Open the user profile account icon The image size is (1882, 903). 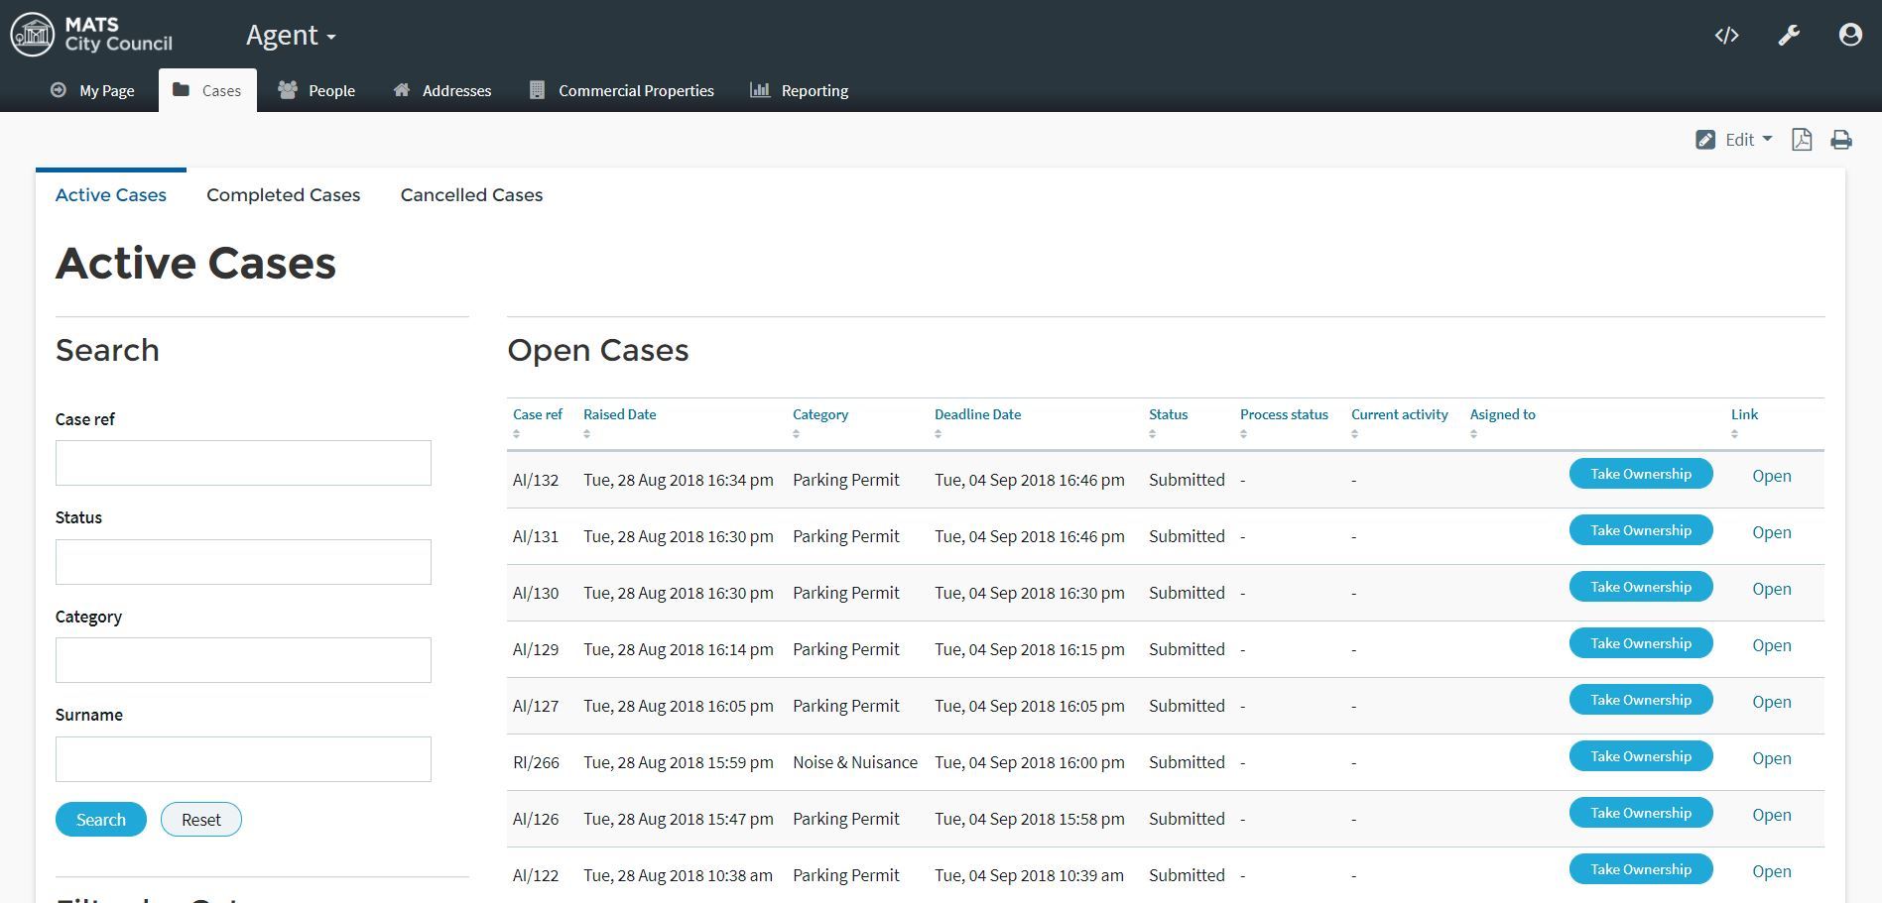pyautogui.click(x=1849, y=36)
